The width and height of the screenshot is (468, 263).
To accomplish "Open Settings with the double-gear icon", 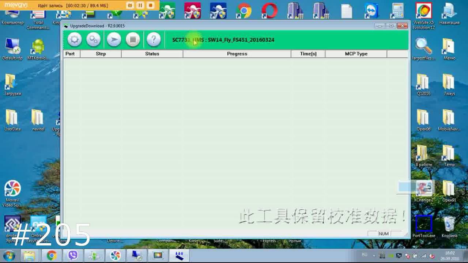I will point(94,39).
